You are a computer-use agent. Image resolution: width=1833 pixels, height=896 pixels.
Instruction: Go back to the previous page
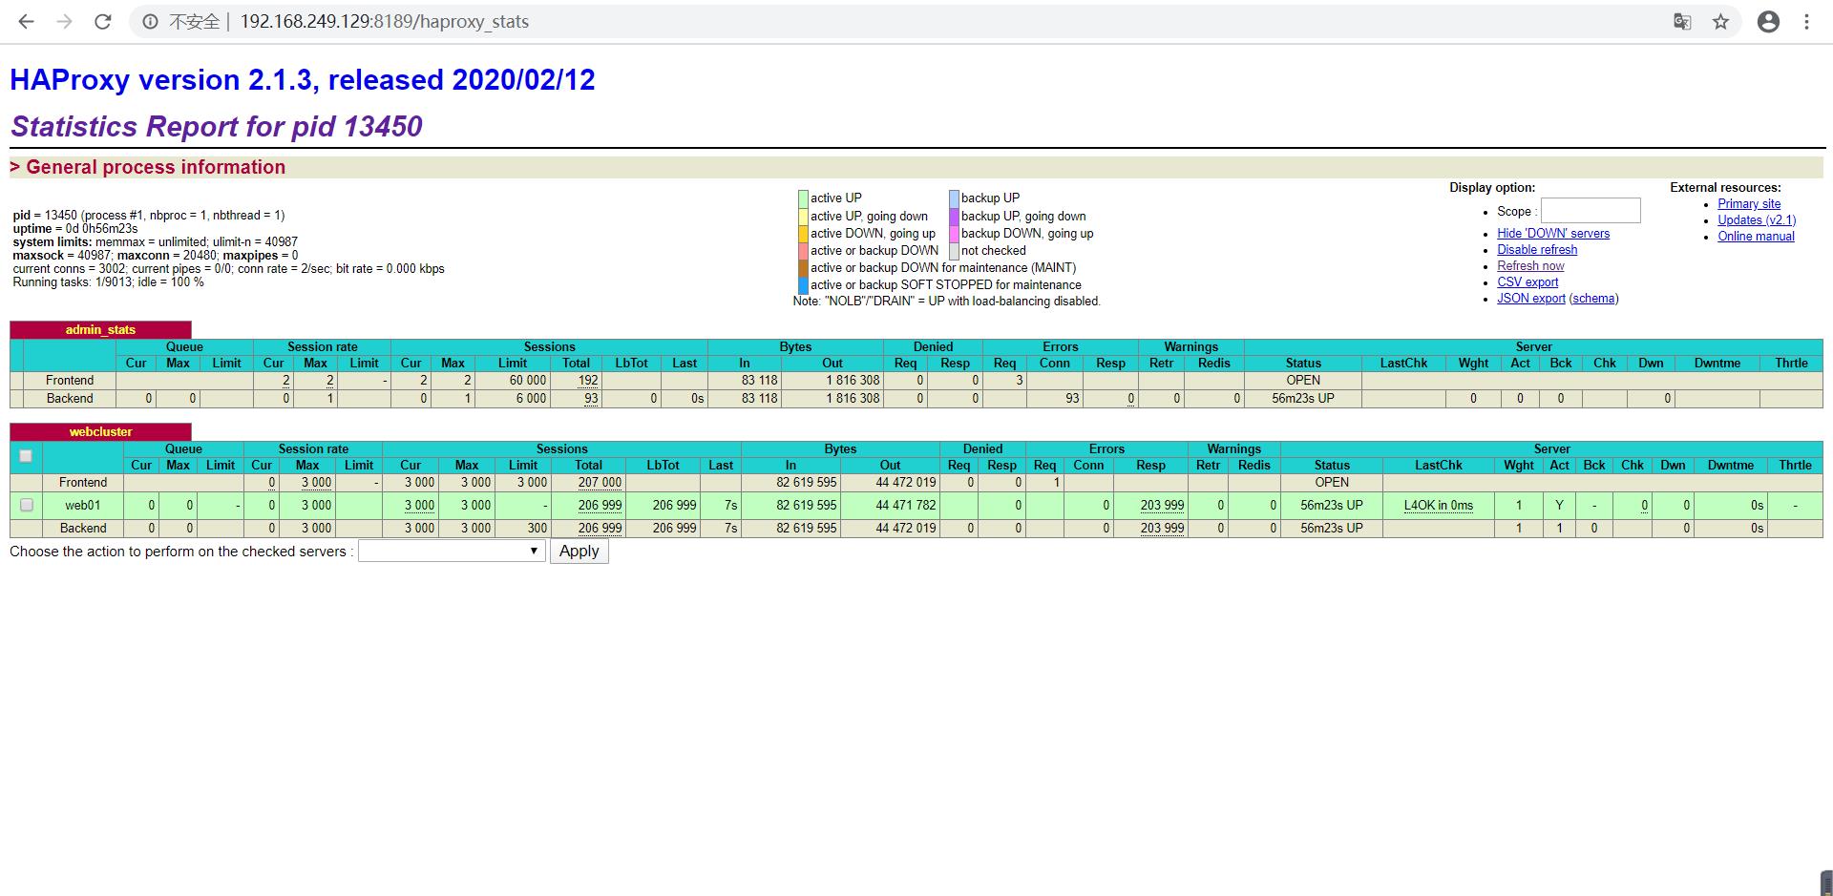(26, 22)
